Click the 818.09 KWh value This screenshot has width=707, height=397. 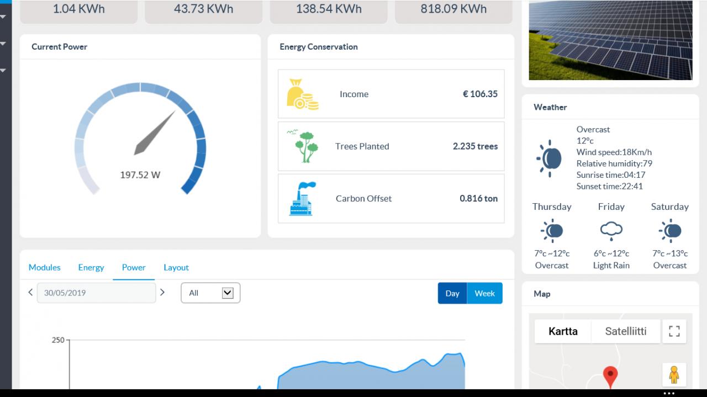pos(453,9)
